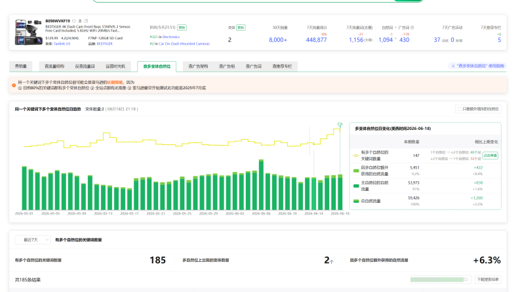The width and height of the screenshot is (518, 292).
Task: Open the Tanlink US seller link
Action: point(62,44)
